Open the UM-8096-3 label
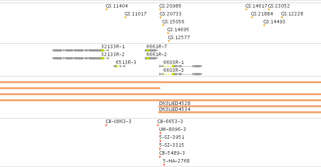 coord(173,129)
